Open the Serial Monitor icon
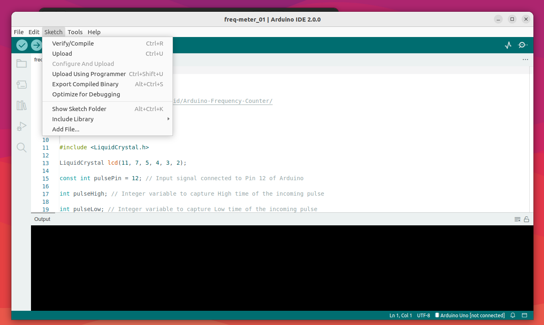Screen dimensions: 544x325 point(523,45)
